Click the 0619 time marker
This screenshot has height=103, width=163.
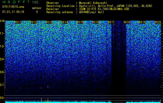[x=142, y=22]
